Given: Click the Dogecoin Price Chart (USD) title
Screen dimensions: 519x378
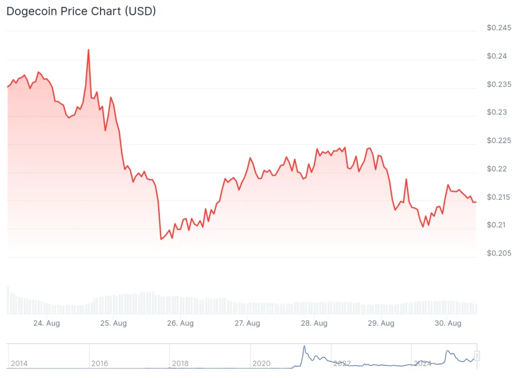Looking at the screenshot, I should click(81, 11).
